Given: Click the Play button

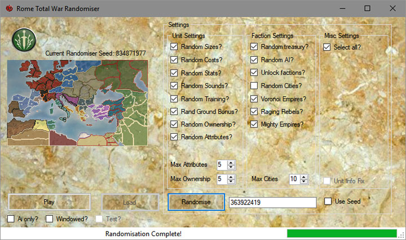Looking at the screenshot, I should click(49, 202).
